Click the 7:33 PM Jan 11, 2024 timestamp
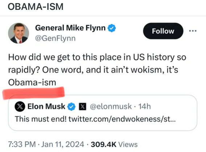The width and height of the screenshot is (206, 152). click(x=46, y=144)
